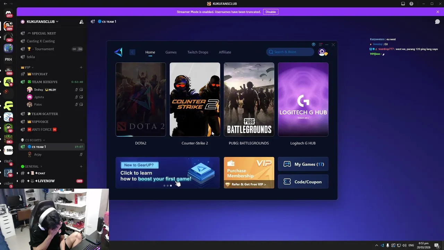Open the TEAM KUKUYS voice channel
Screen dimensions: 444x250
click(x=52, y=82)
